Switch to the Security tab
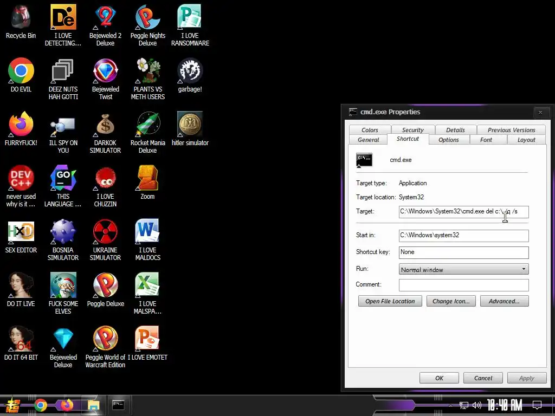This screenshot has height=416, width=555. point(412,130)
